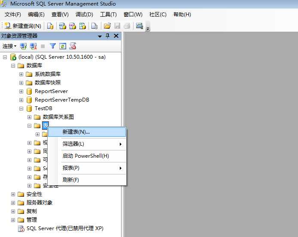Viewport: 298px width, 237px height.
Task: Expand the top-level 安全性 folder
Action: (13, 194)
